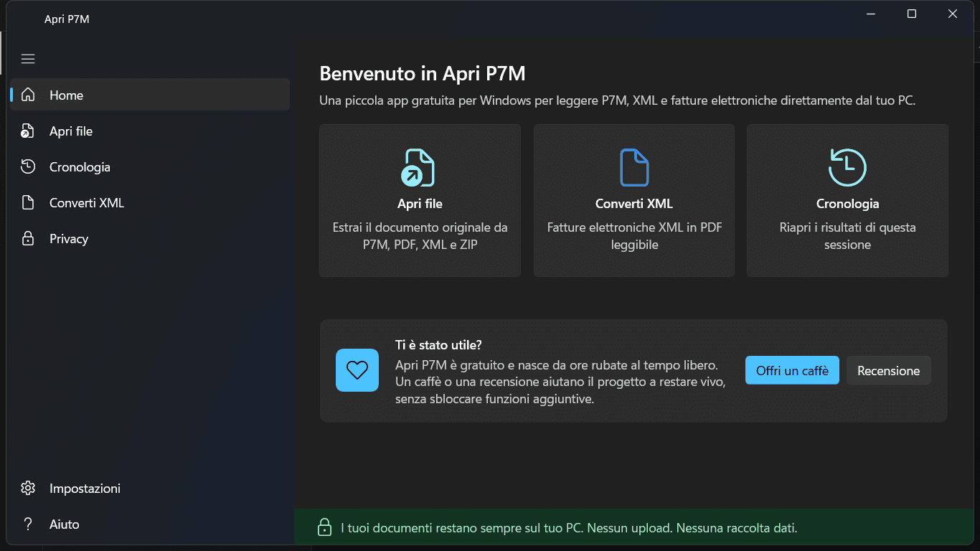Click the large Cronologia card history icon
980x551 pixels.
click(x=847, y=168)
